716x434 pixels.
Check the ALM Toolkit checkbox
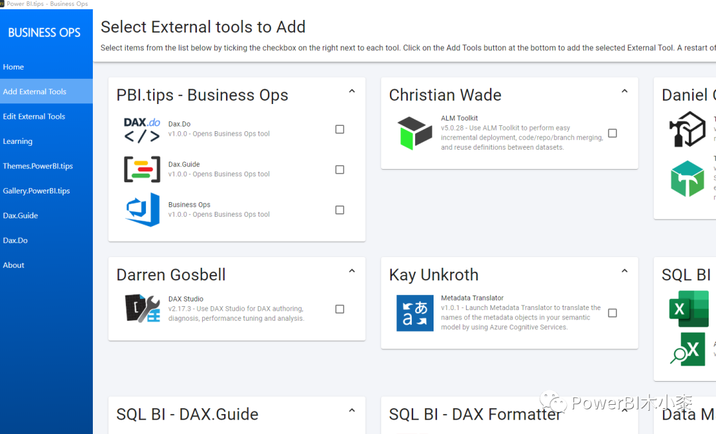[x=613, y=133]
